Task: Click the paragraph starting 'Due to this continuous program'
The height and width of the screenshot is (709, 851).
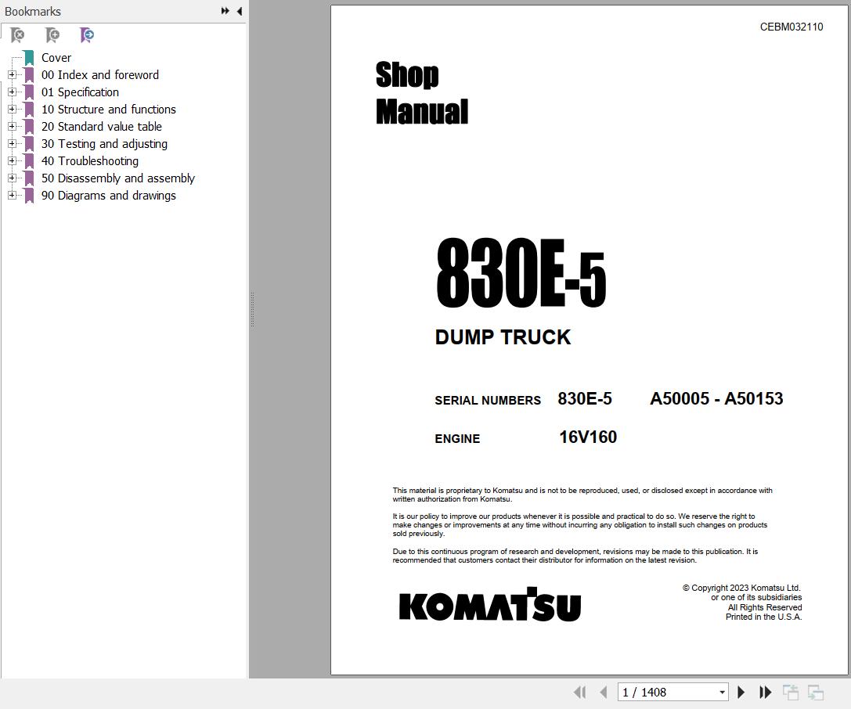Action: pyautogui.click(x=575, y=556)
